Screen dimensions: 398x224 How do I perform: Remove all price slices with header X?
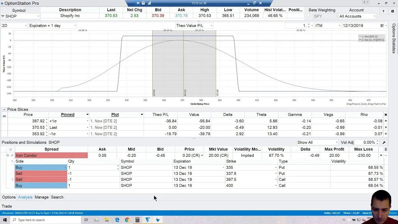386,115
